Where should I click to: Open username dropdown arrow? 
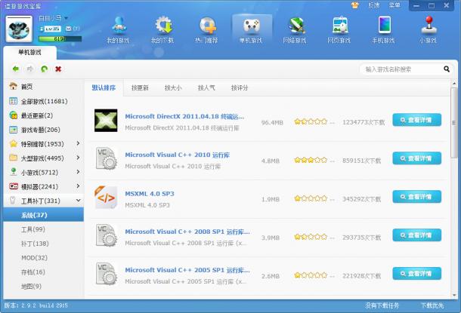(67, 18)
